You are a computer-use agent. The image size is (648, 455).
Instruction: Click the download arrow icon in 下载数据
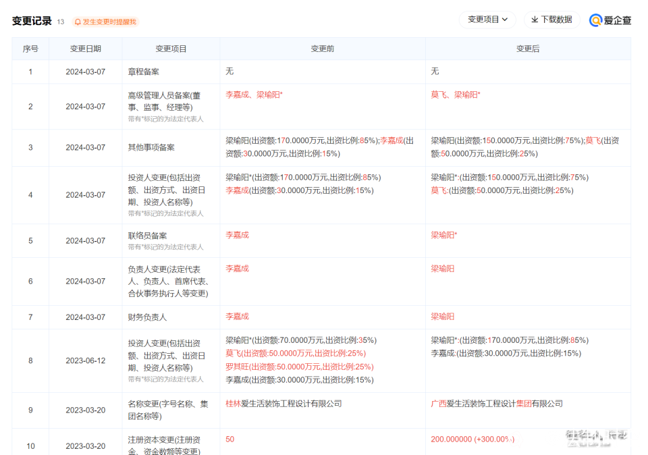click(535, 20)
